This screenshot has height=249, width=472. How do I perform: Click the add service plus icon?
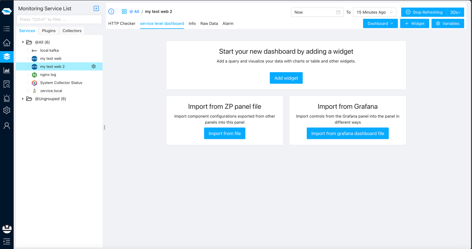tap(96, 9)
